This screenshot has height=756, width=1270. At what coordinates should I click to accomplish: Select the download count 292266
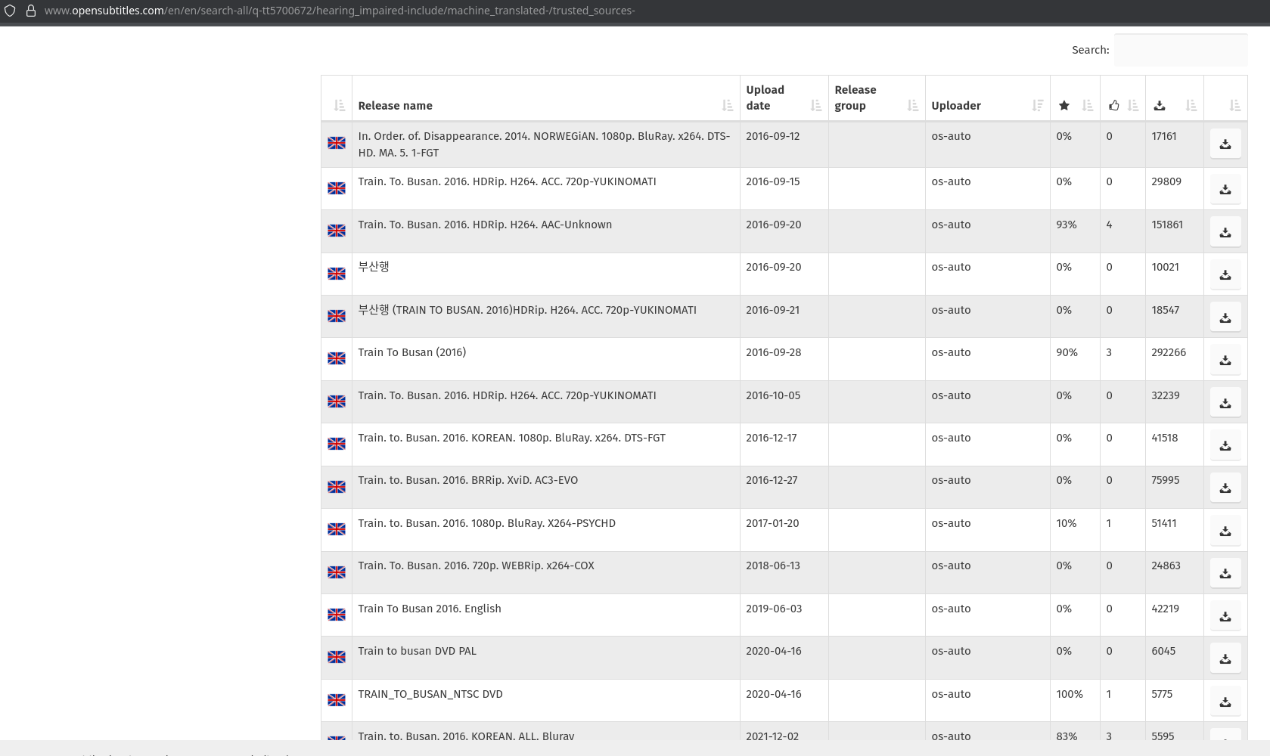1169,352
